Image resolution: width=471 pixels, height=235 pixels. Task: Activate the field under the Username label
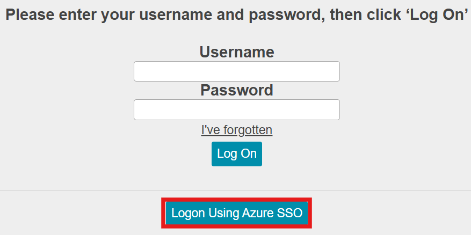tap(237, 71)
